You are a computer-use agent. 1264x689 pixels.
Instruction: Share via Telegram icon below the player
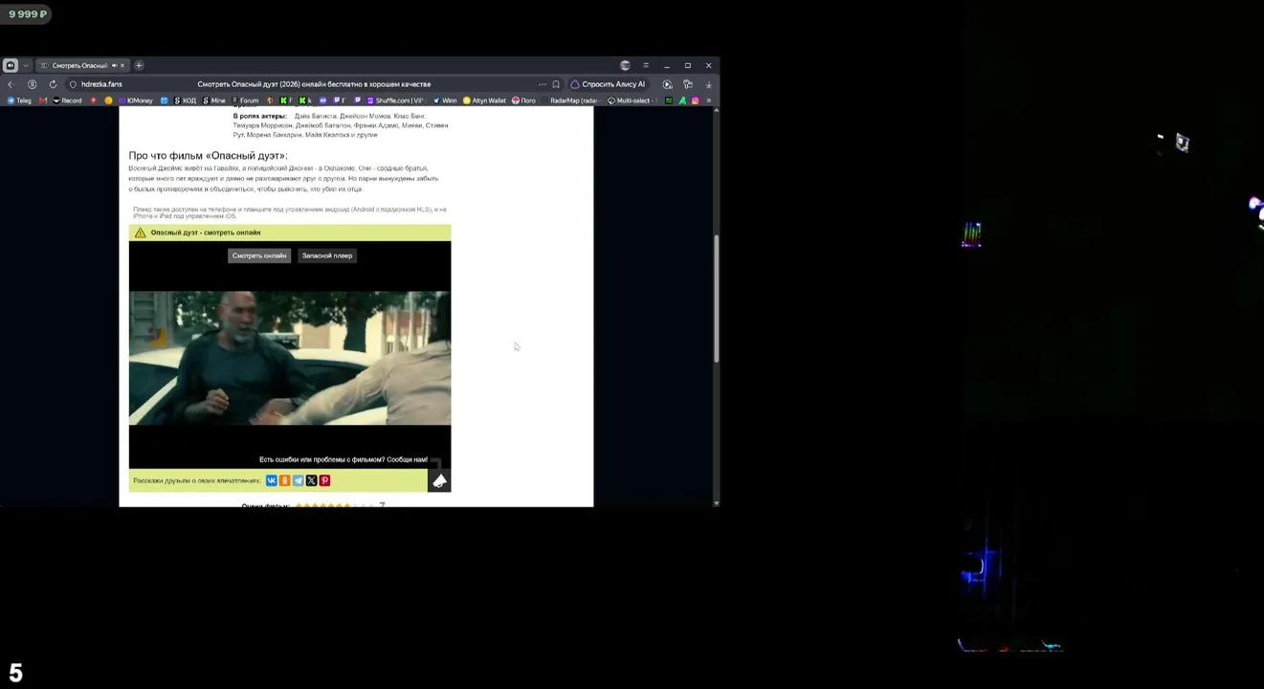pos(299,480)
